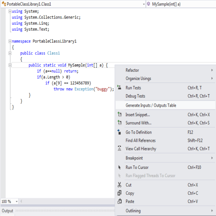Screen dimensions: 216x216
Task: Click the Go To Definition icon
Action: 119,132
